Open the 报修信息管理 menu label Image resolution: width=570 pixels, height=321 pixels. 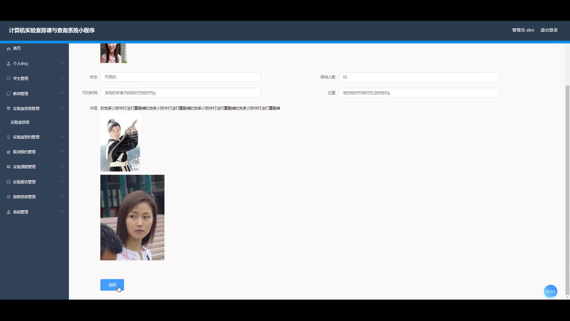(x=24, y=197)
